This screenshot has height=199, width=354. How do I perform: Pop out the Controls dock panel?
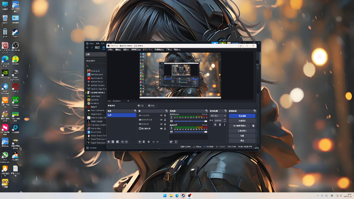[255, 111]
